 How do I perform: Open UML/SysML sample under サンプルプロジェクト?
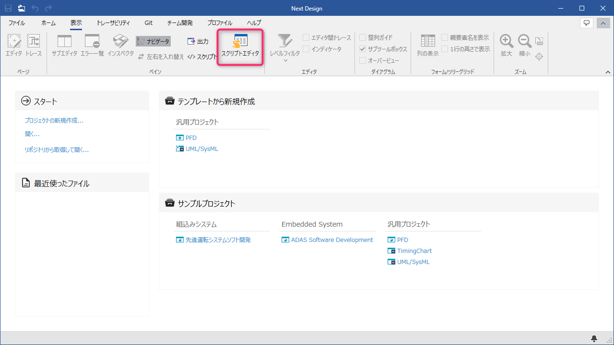click(409, 262)
